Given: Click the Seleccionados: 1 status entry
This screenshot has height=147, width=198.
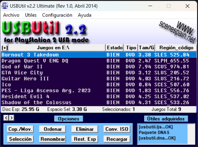Looking at the screenshot, I should 118,109.
